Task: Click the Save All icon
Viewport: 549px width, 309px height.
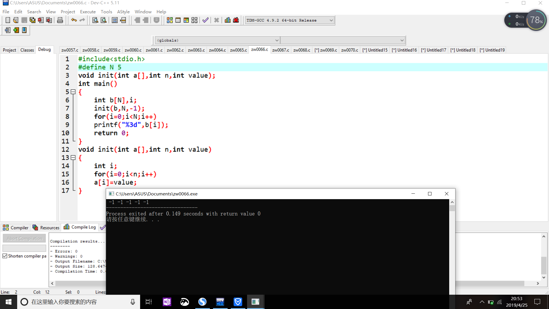Action: click(32, 20)
